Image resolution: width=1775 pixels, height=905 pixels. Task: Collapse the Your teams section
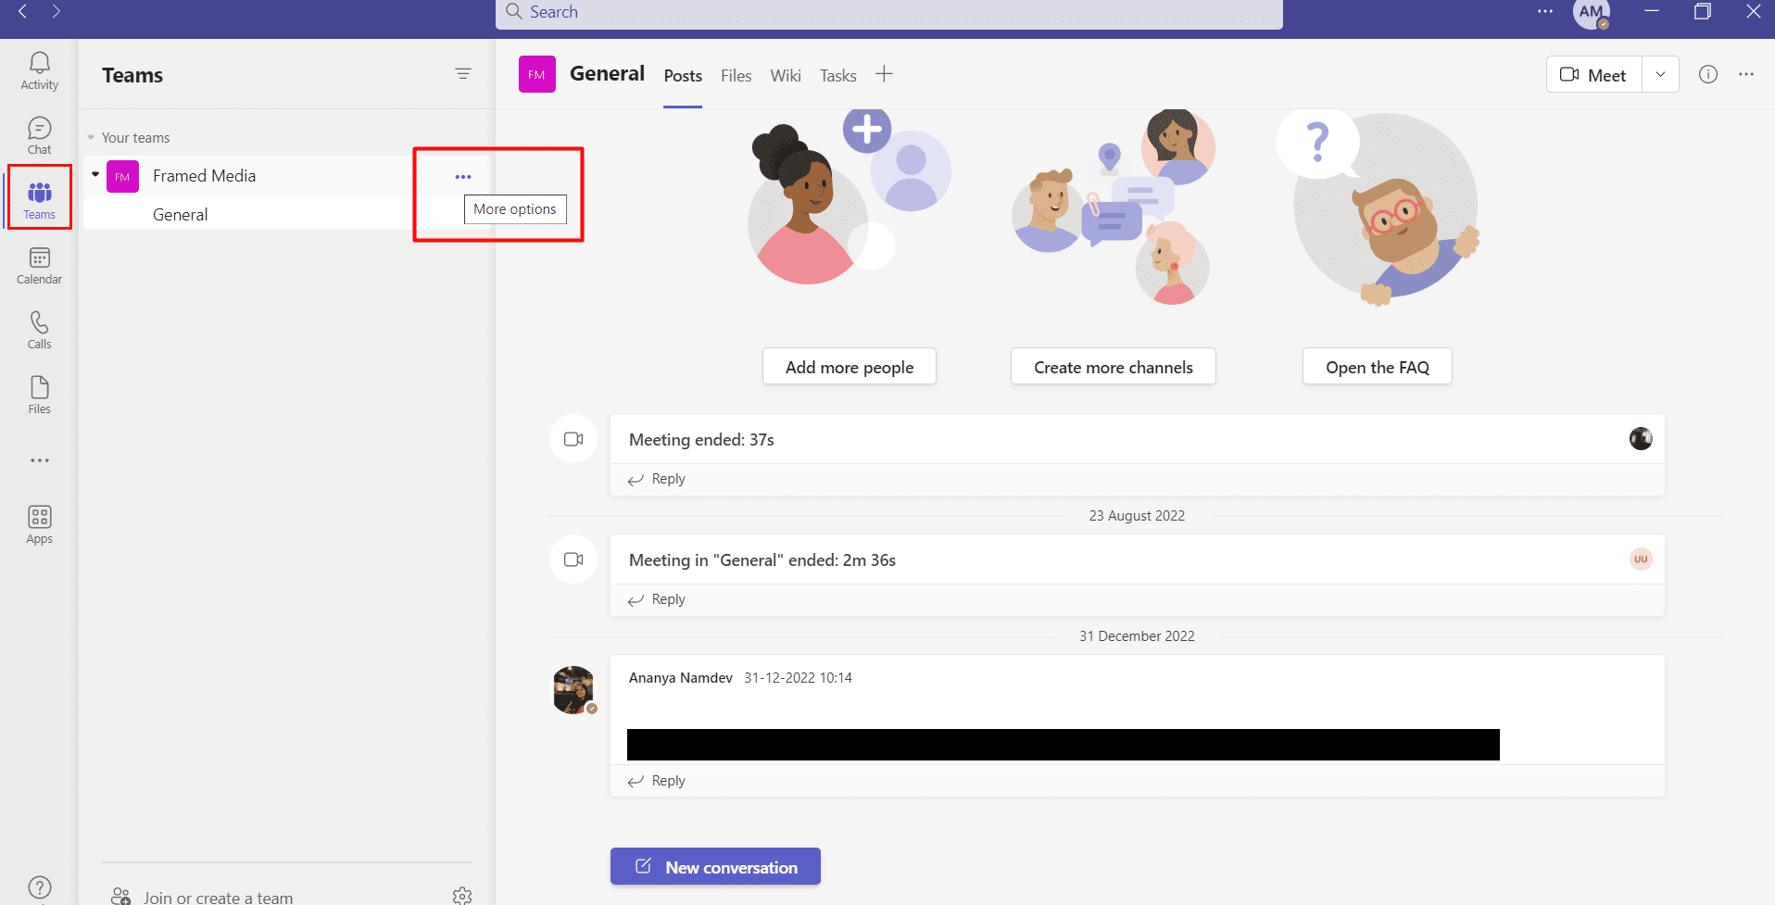point(91,137)
